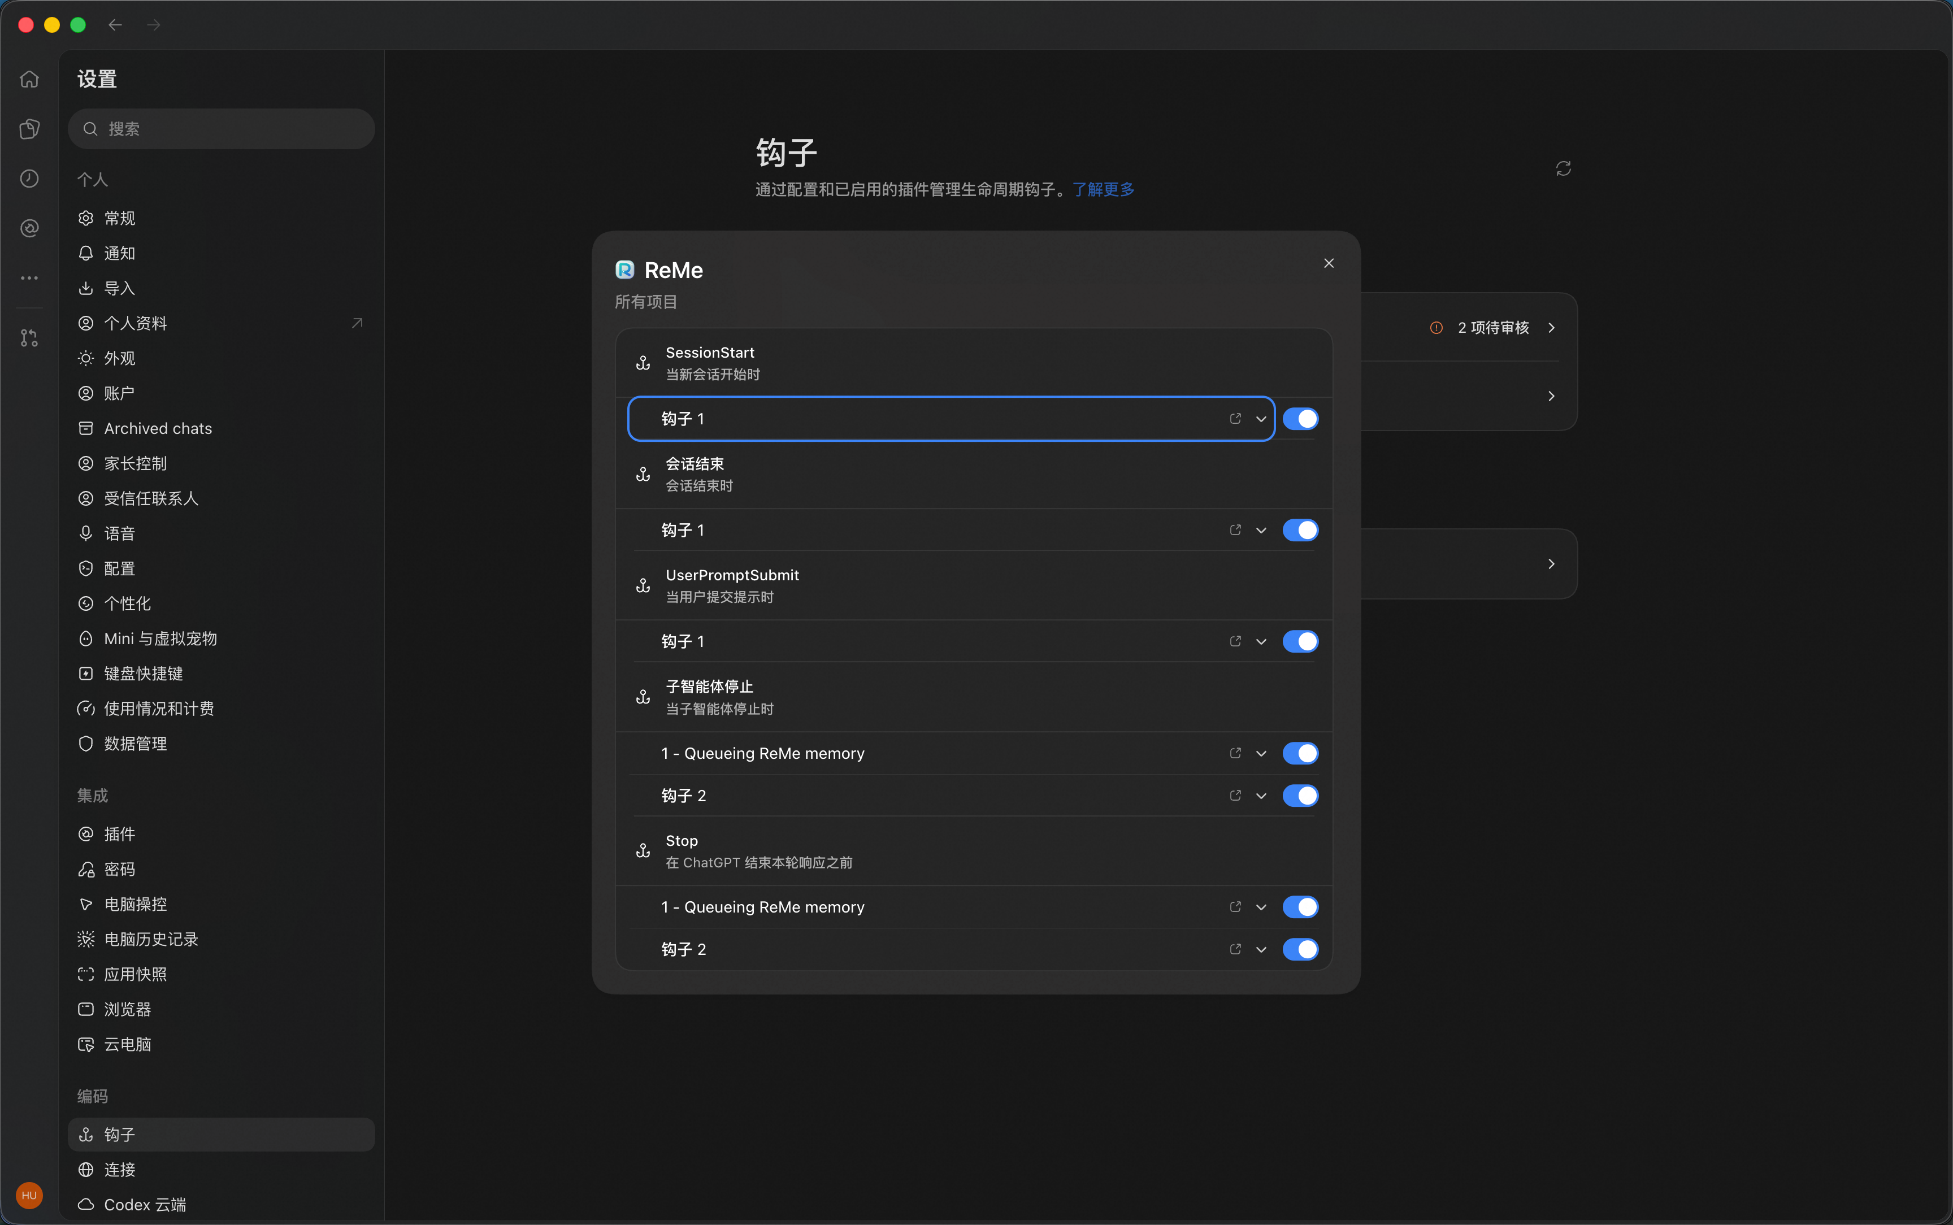Toggle 子智能体停止 钩子 2 switch

coord(1300,796)
